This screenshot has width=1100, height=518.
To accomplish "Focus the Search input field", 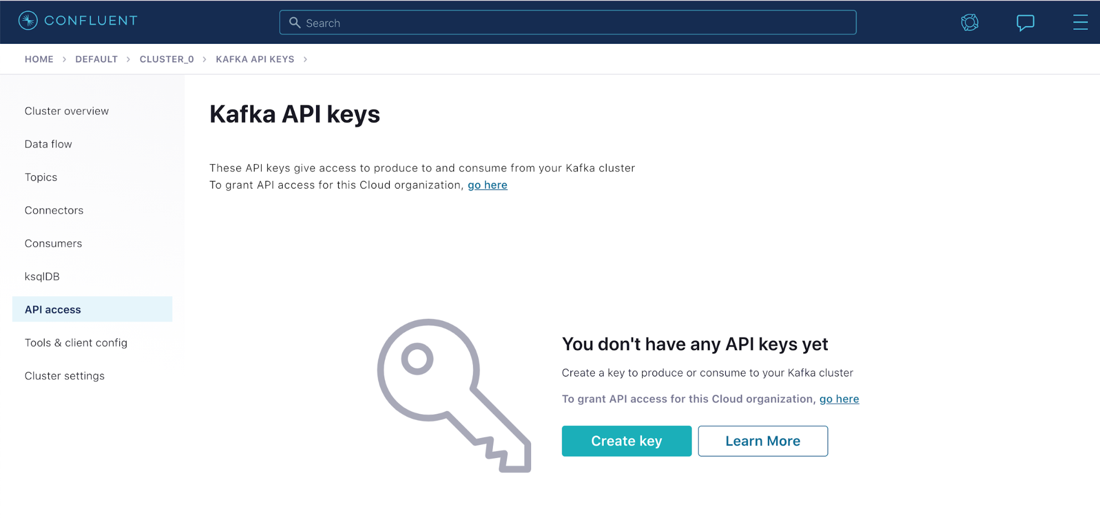I will (x=568, y=23).
